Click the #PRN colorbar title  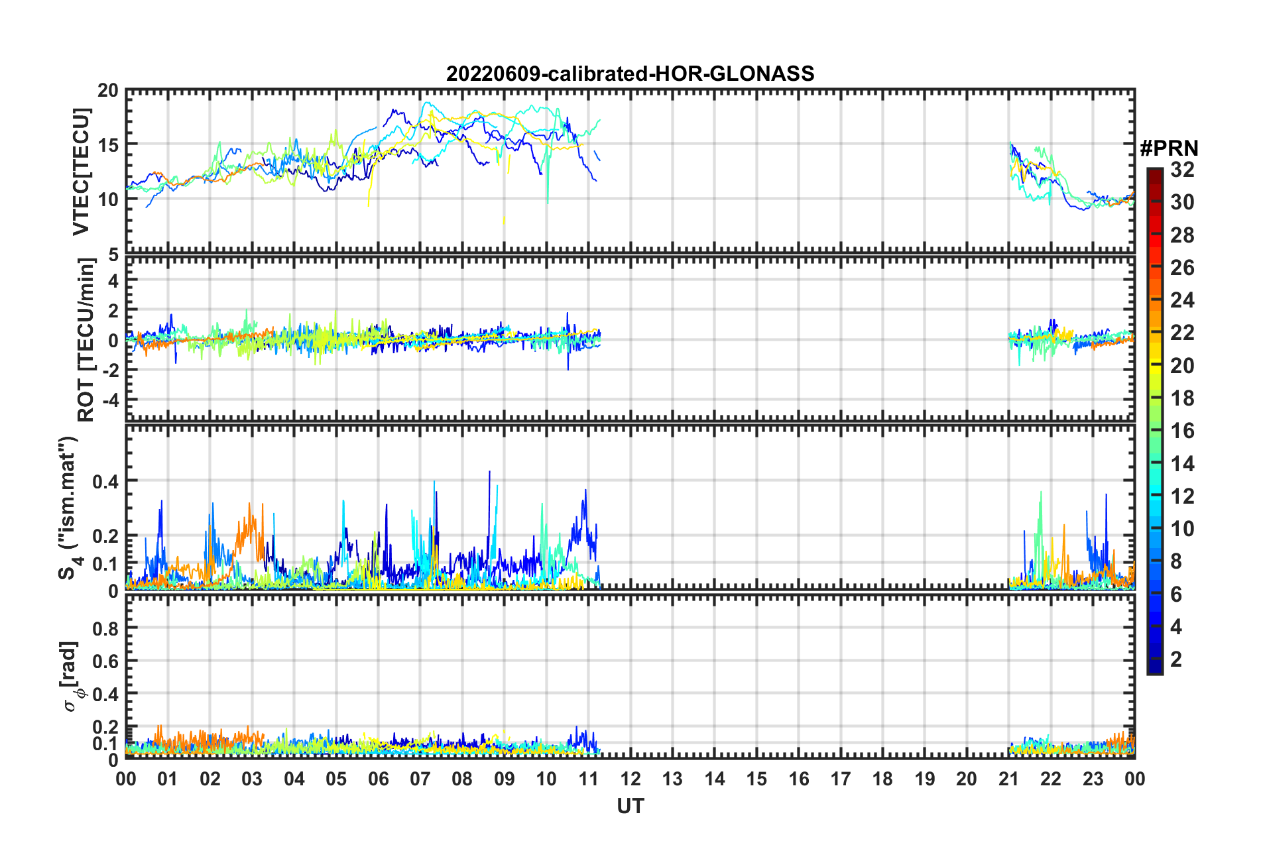point(1169,148)
